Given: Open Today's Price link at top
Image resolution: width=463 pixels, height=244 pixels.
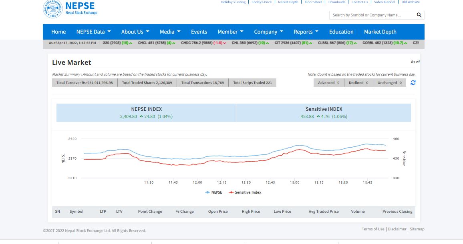Looking at the screenshot, I should click(x=262, y=2).
